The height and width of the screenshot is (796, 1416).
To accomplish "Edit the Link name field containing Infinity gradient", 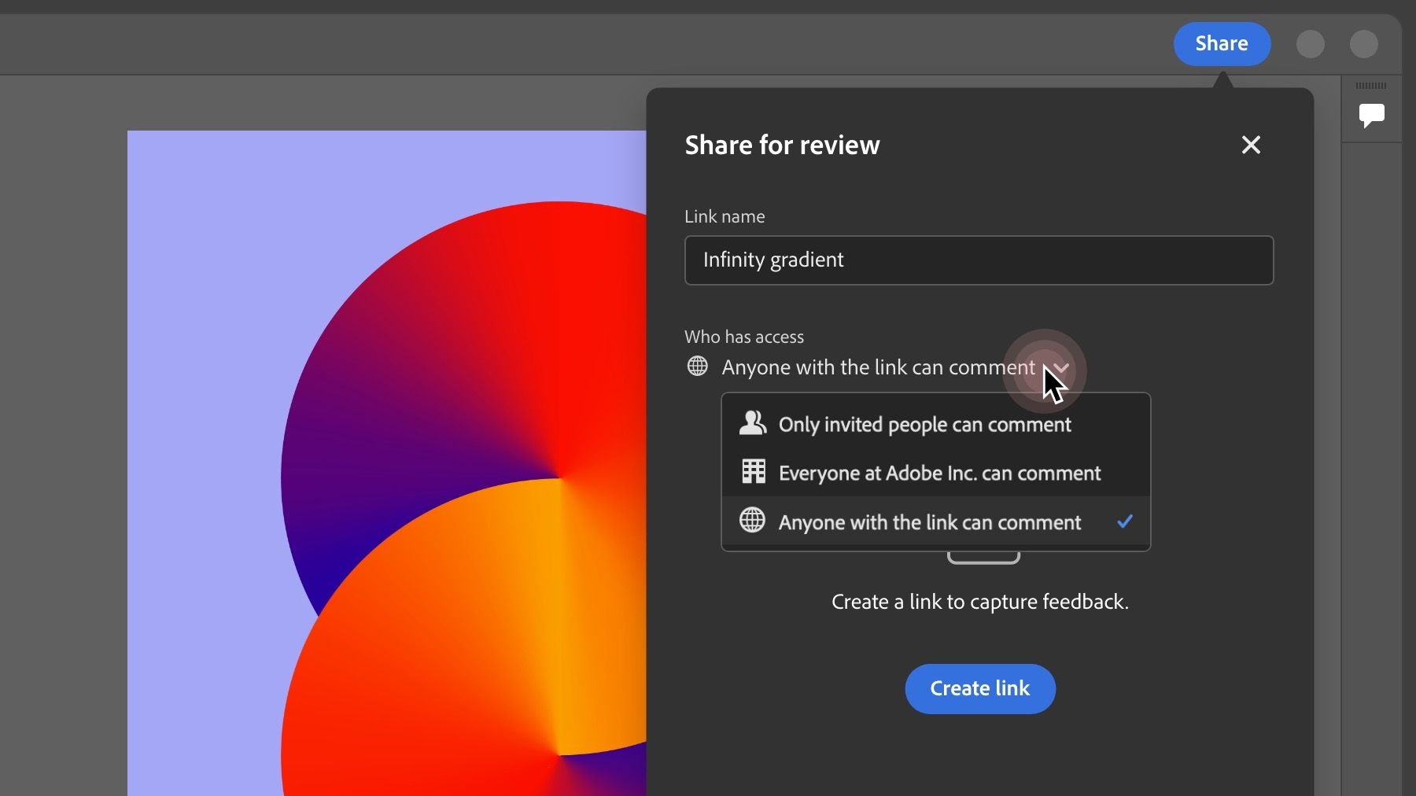I will pyautogui.click(x=979, y=260).
